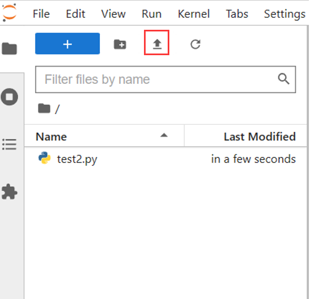Show Running Terminals and Kernels panel
The image size is (310, 299).
(9, 97)
